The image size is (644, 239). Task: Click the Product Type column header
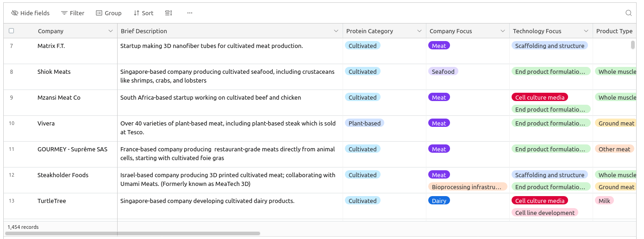coord(614,31)
